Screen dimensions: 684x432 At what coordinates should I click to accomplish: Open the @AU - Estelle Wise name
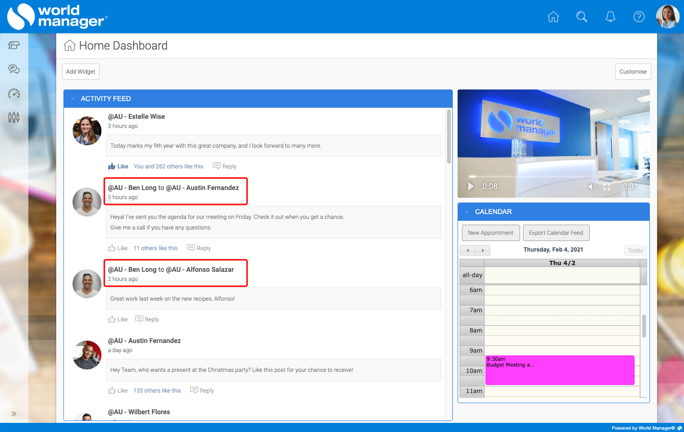tap(137, 116)
